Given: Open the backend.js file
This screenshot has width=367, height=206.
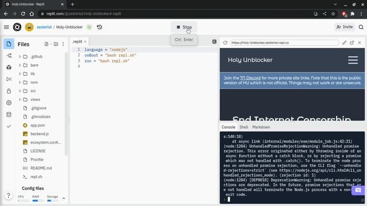Looking at the screenshot, I should pos(40,134).
